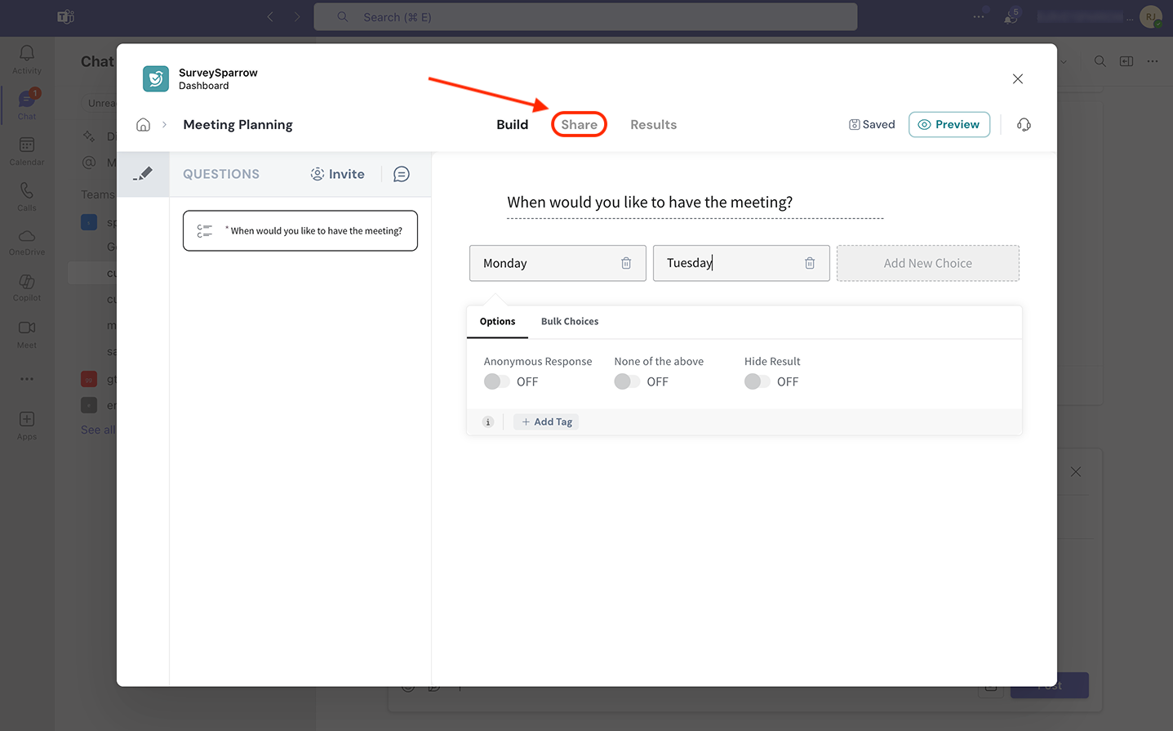The image size is (1173, 731).
Task: Turn on None of the above toggle
Action: 627,381
